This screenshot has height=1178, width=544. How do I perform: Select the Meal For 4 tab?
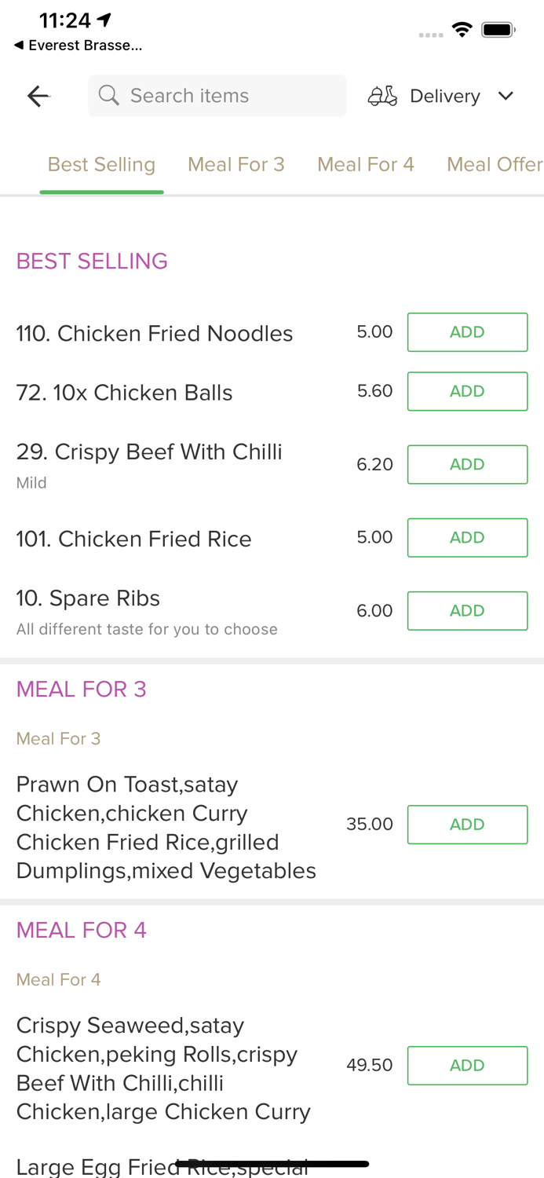point(367,164)
